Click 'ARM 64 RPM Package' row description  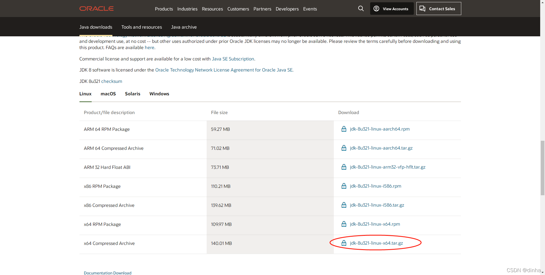pos(107,129)
